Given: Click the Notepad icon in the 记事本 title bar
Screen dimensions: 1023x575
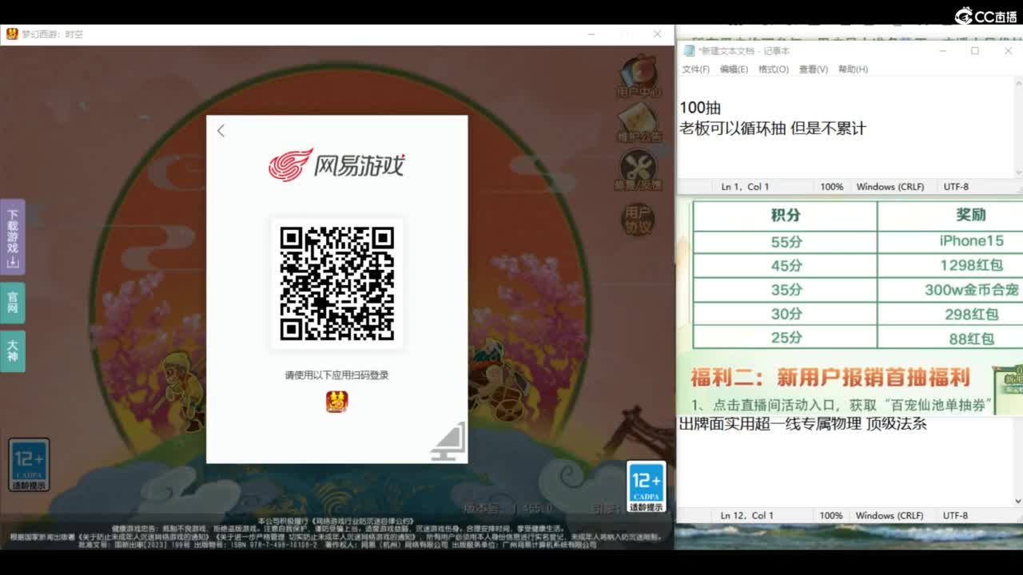Looking at the screenshot, I should pyautogui.click(x=689, y=50).
